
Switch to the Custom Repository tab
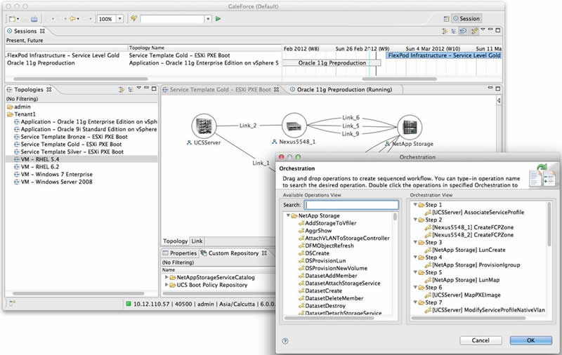tap(233, 253)
